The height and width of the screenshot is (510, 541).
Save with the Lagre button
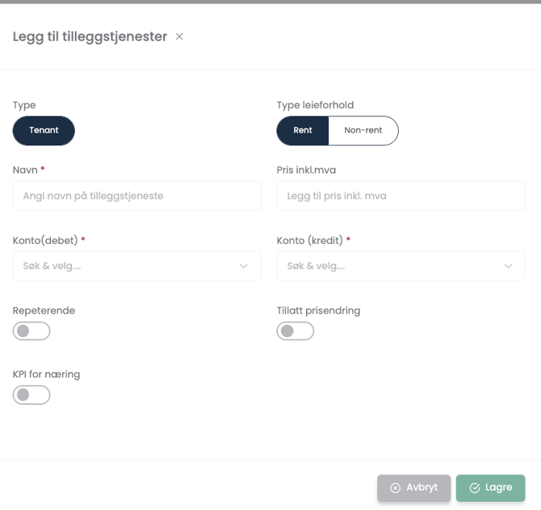coord(490,488)
